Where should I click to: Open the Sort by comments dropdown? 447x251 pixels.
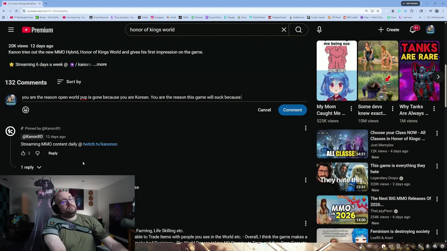(69, 82)
